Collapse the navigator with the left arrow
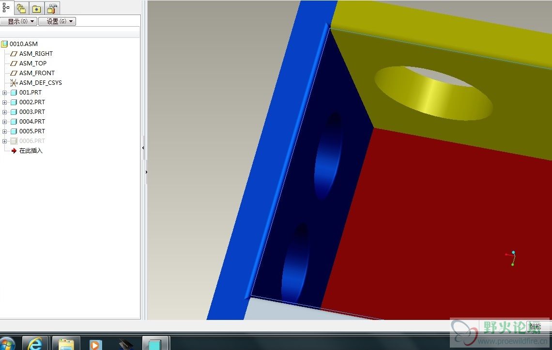 coord(143,148)
